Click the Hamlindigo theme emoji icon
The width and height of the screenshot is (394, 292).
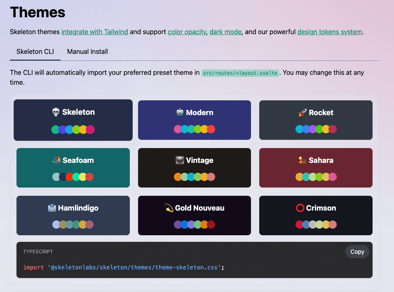click(52, 208)
